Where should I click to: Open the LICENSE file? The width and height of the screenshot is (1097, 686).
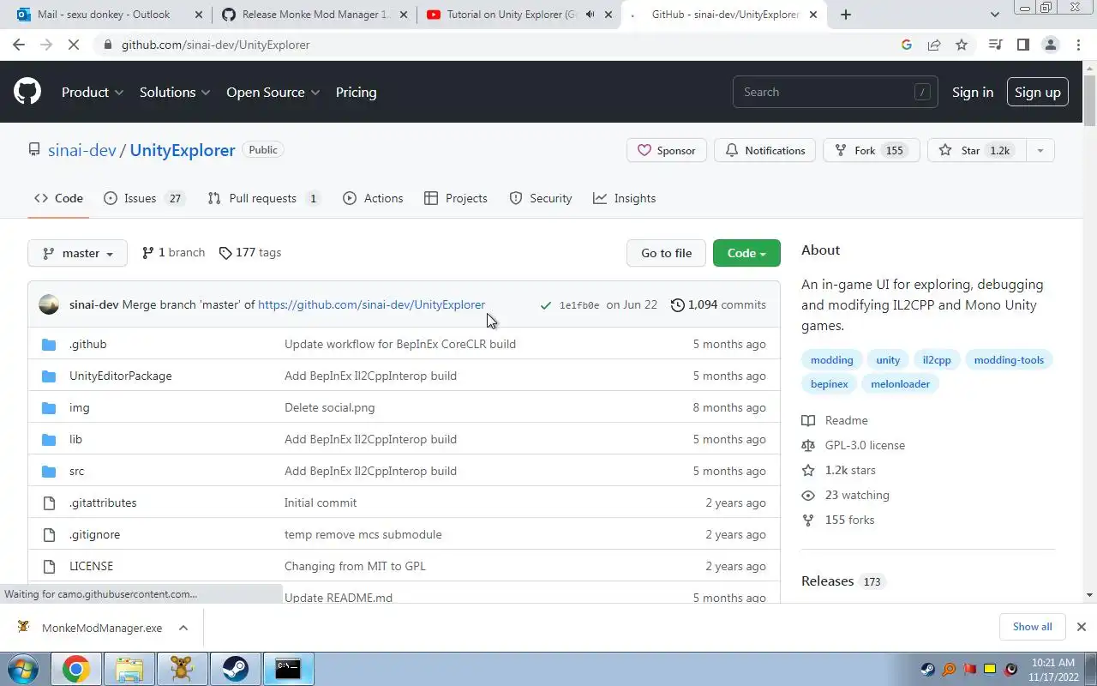tap(91, 566)
